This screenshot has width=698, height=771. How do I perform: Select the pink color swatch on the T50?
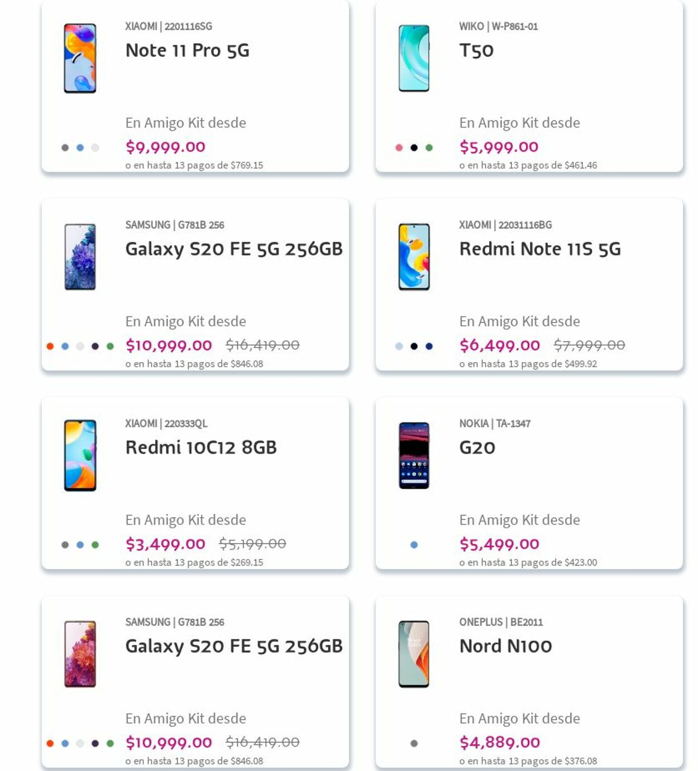398,147
